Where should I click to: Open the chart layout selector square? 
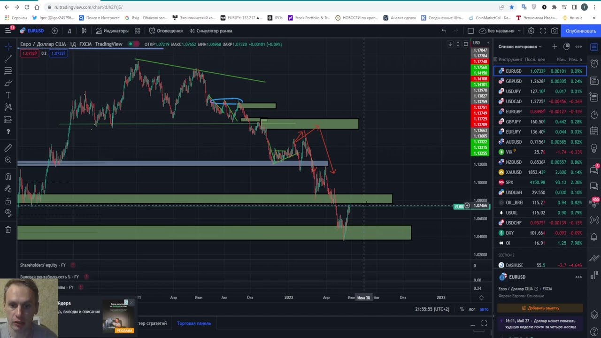[x=471, y=31]
